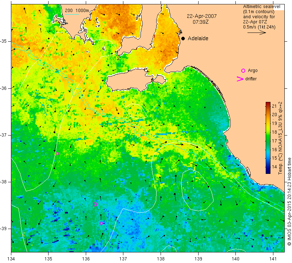Click latitude axis label '-36'
Image resolution: width=292 pixels, height=263 pixels.
4,88
